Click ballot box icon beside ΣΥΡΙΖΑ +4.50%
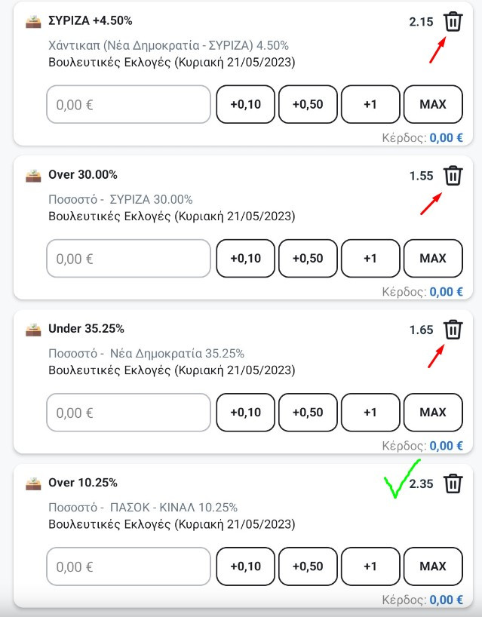Screen dimensions: 482x617 33,21
